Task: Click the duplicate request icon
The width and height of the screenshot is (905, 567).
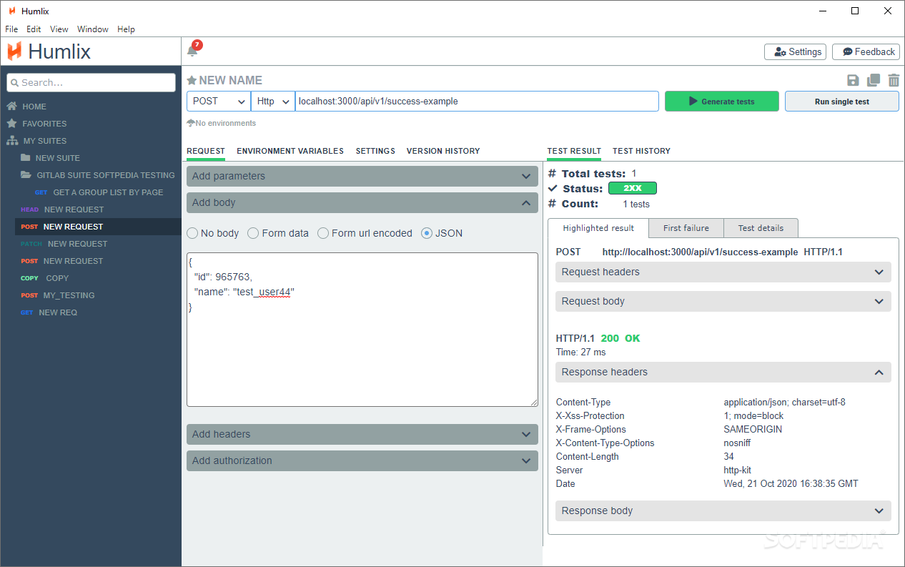Action: coord(874,81)
